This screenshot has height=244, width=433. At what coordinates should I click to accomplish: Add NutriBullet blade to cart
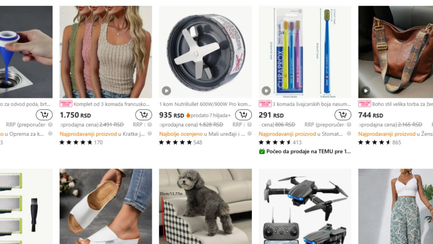coord(243,115)
